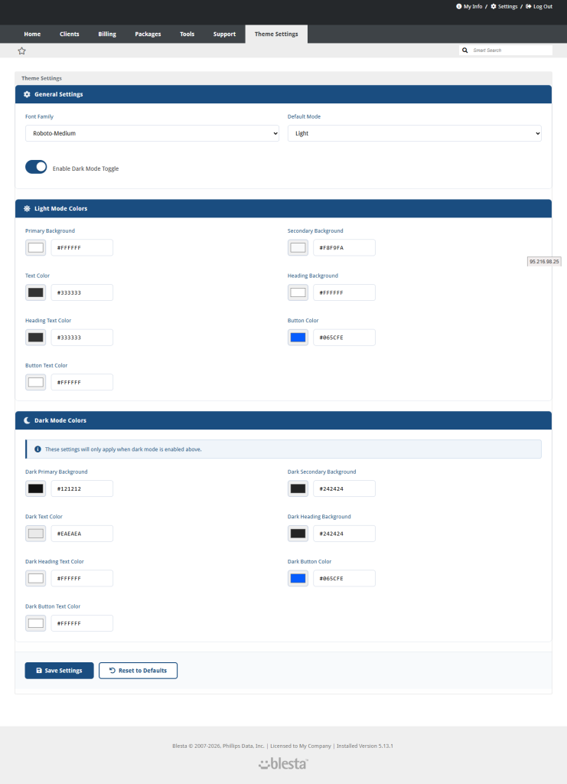
Task: Select the Theme Settings tab
Action: point(276,34)
